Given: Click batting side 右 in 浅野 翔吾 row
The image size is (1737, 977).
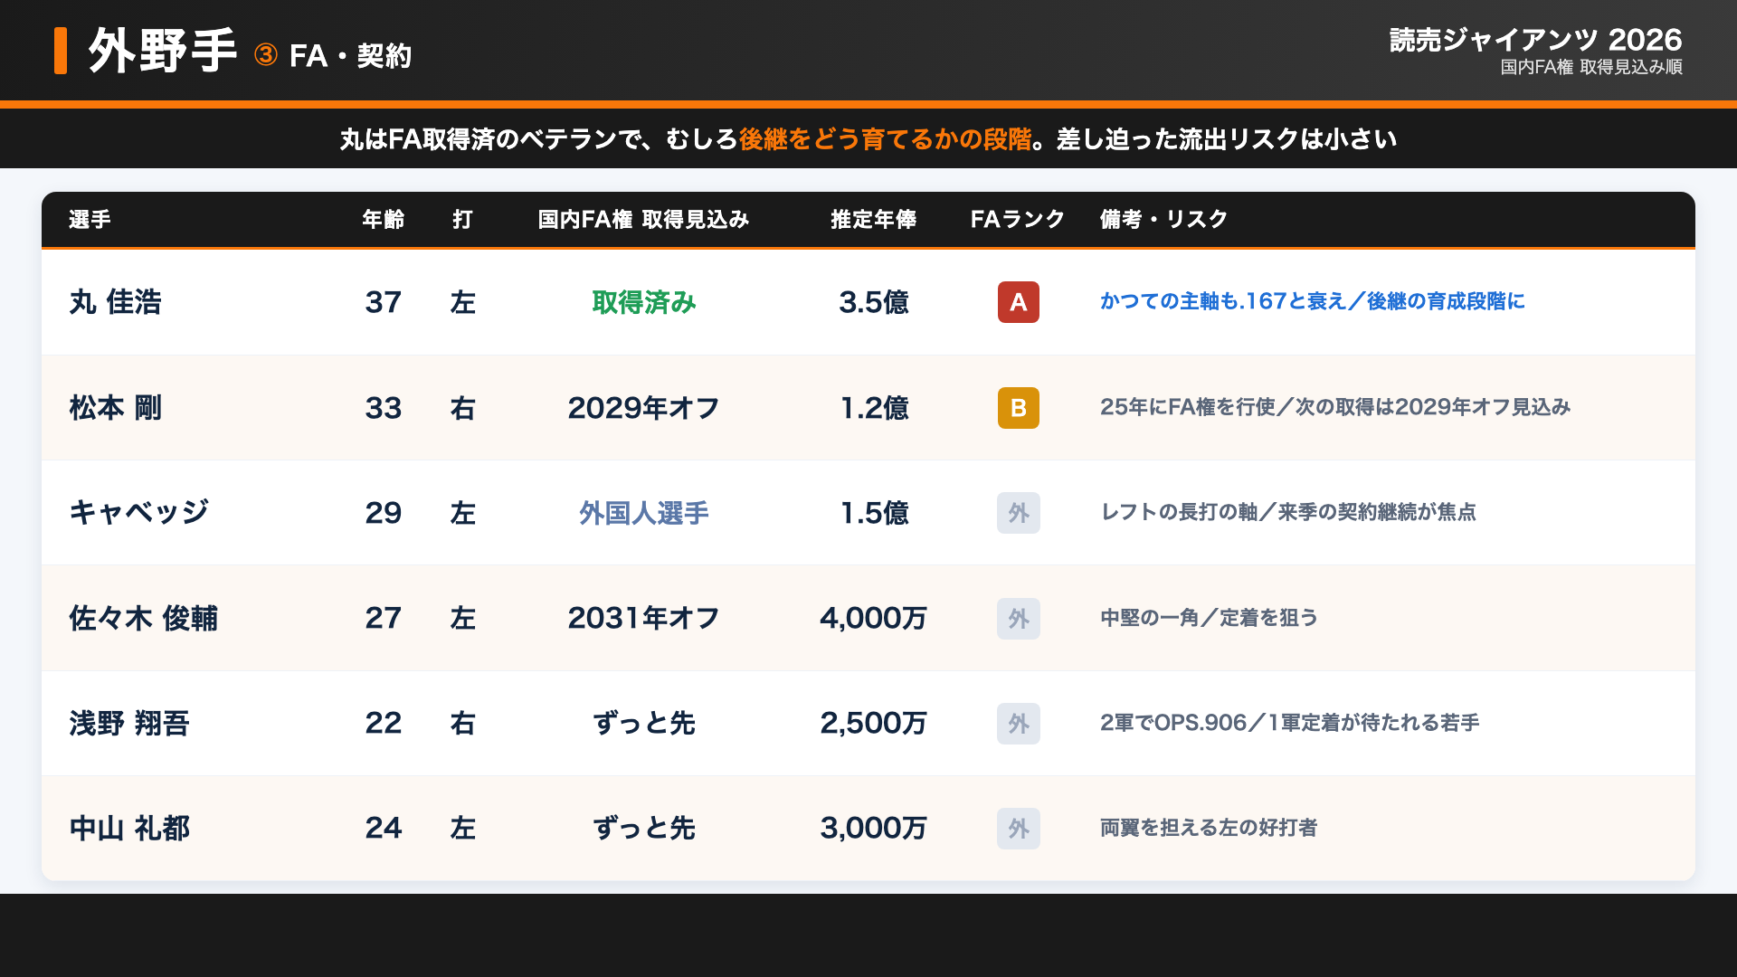Looking at the screenshot, I should pyautogui.click(x=462, y=724).
